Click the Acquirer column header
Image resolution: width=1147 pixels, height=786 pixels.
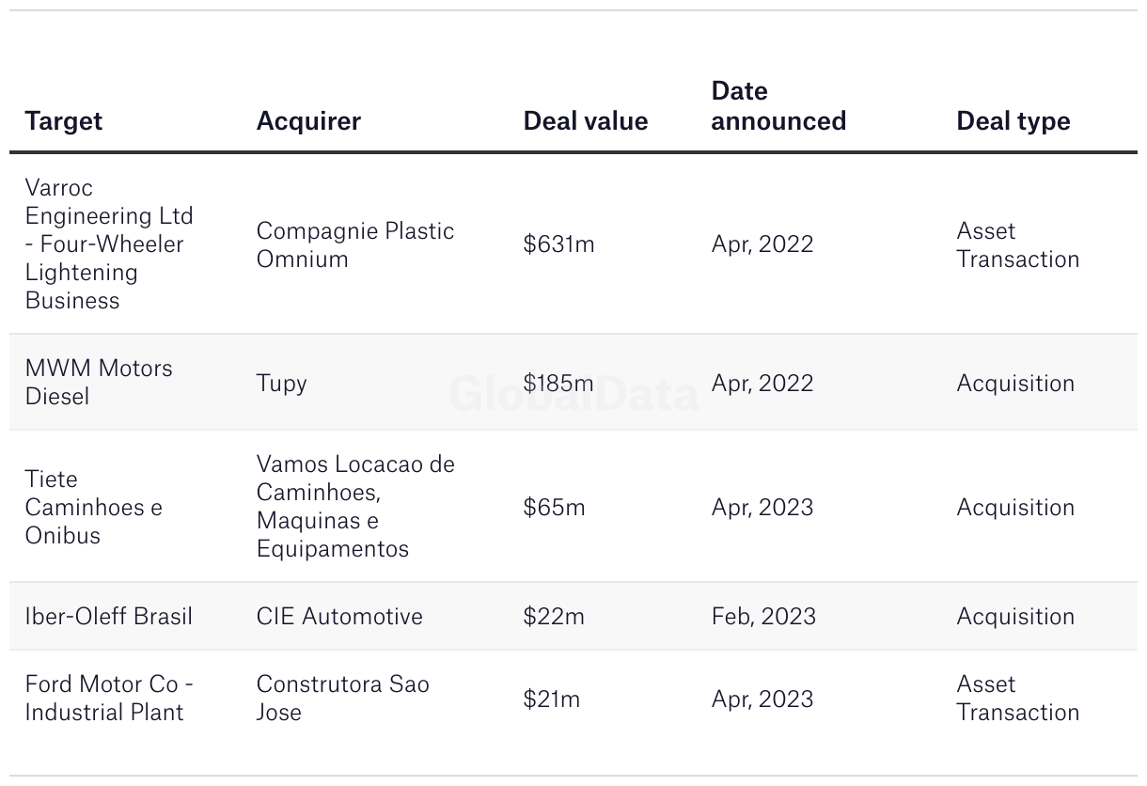tap(308, 121)
